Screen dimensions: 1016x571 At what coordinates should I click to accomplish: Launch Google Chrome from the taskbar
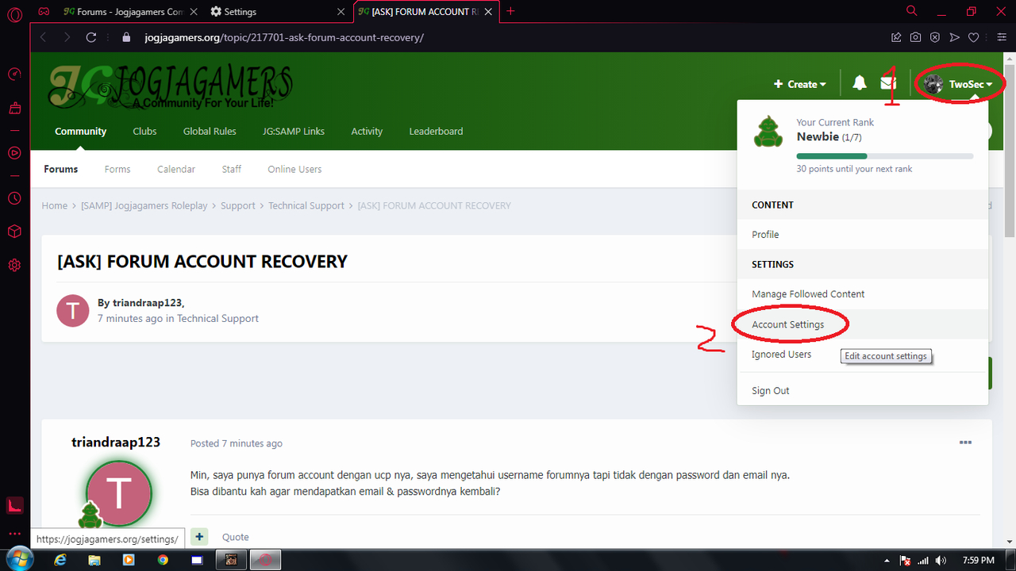[x=163, y=560]
